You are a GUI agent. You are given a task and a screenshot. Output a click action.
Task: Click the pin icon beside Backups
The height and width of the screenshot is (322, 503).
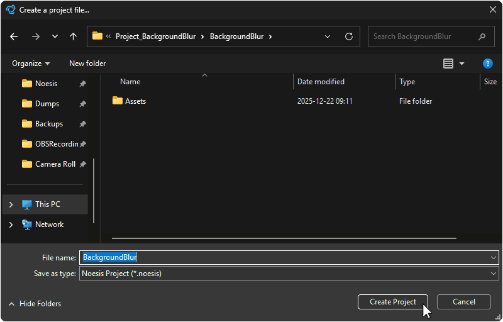tap(83, 124)
